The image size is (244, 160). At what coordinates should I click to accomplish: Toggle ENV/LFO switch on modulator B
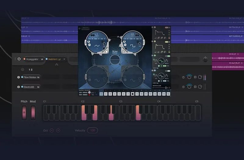tap(167, 42)
